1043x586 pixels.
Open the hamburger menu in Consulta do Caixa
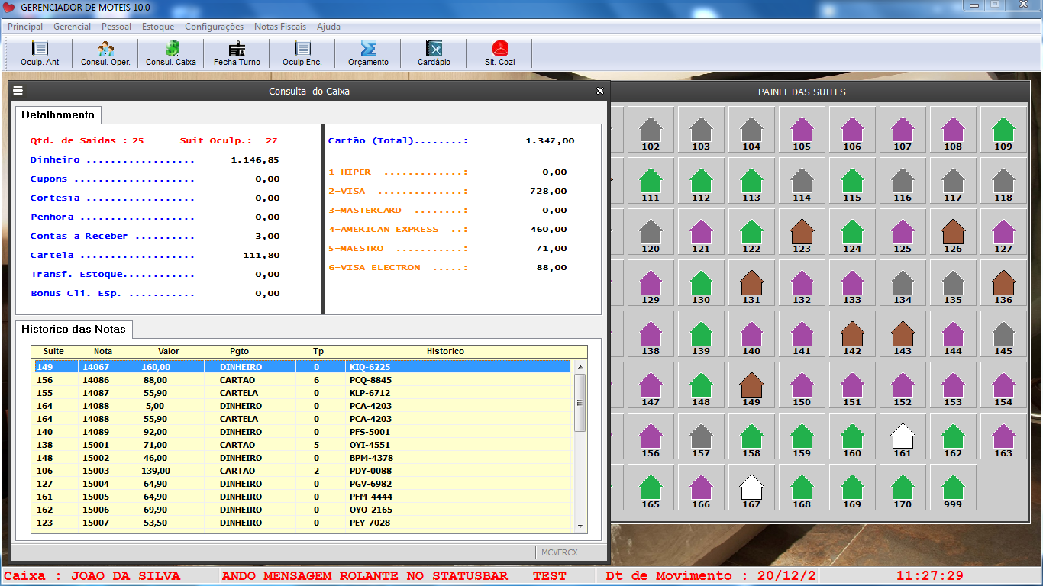click(x=18, y=91)
